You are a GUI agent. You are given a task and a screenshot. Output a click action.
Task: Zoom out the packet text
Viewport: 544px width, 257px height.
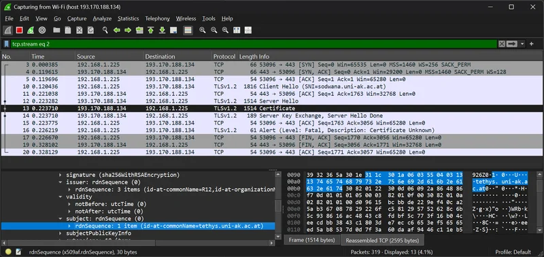coord(214,31)
